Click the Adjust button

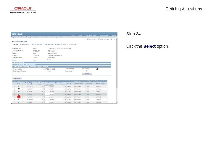(x=87, y=73)
